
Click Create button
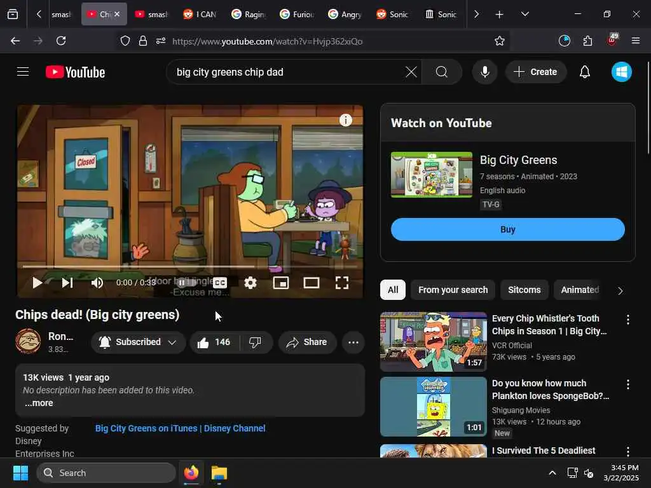(x=535, y=72)
